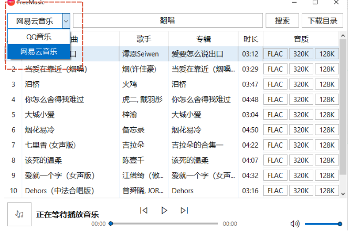Download 128K for 该死的温柔
Image resolution: width=350 pixels, height=232 pixels.
(x=327, y=160)
